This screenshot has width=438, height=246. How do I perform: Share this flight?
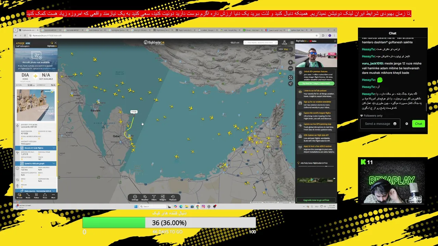click(x=45, y=196)
